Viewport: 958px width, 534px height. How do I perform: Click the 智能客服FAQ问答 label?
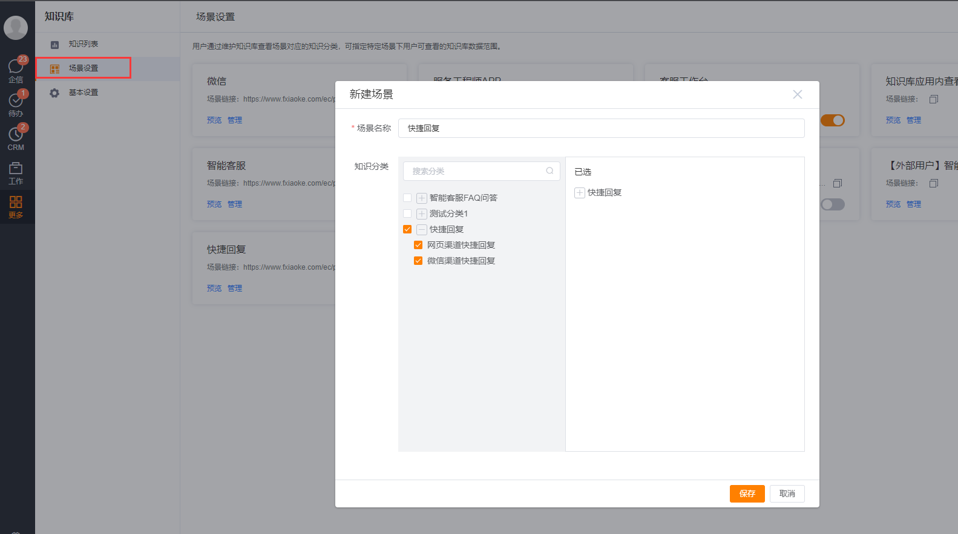(x=464, y=198)
